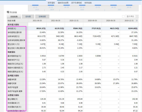Open the 财务指标 menu item

click(x=51, y=3)
